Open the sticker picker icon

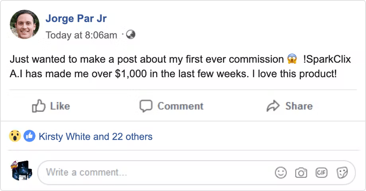click(342, 172)
